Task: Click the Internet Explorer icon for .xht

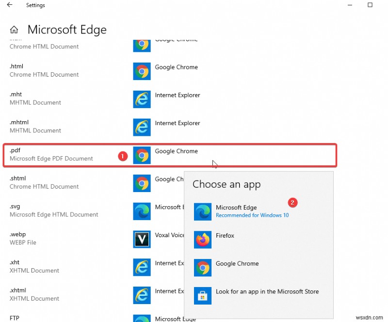Action: click(142, 267)
